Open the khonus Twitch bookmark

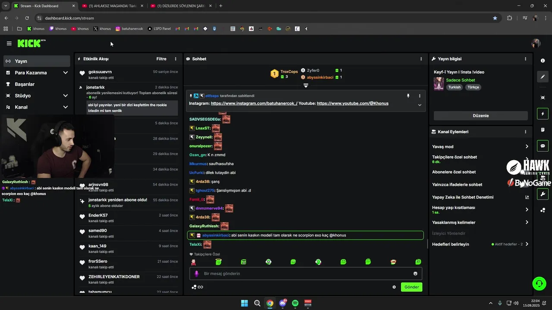click(58, 29)
